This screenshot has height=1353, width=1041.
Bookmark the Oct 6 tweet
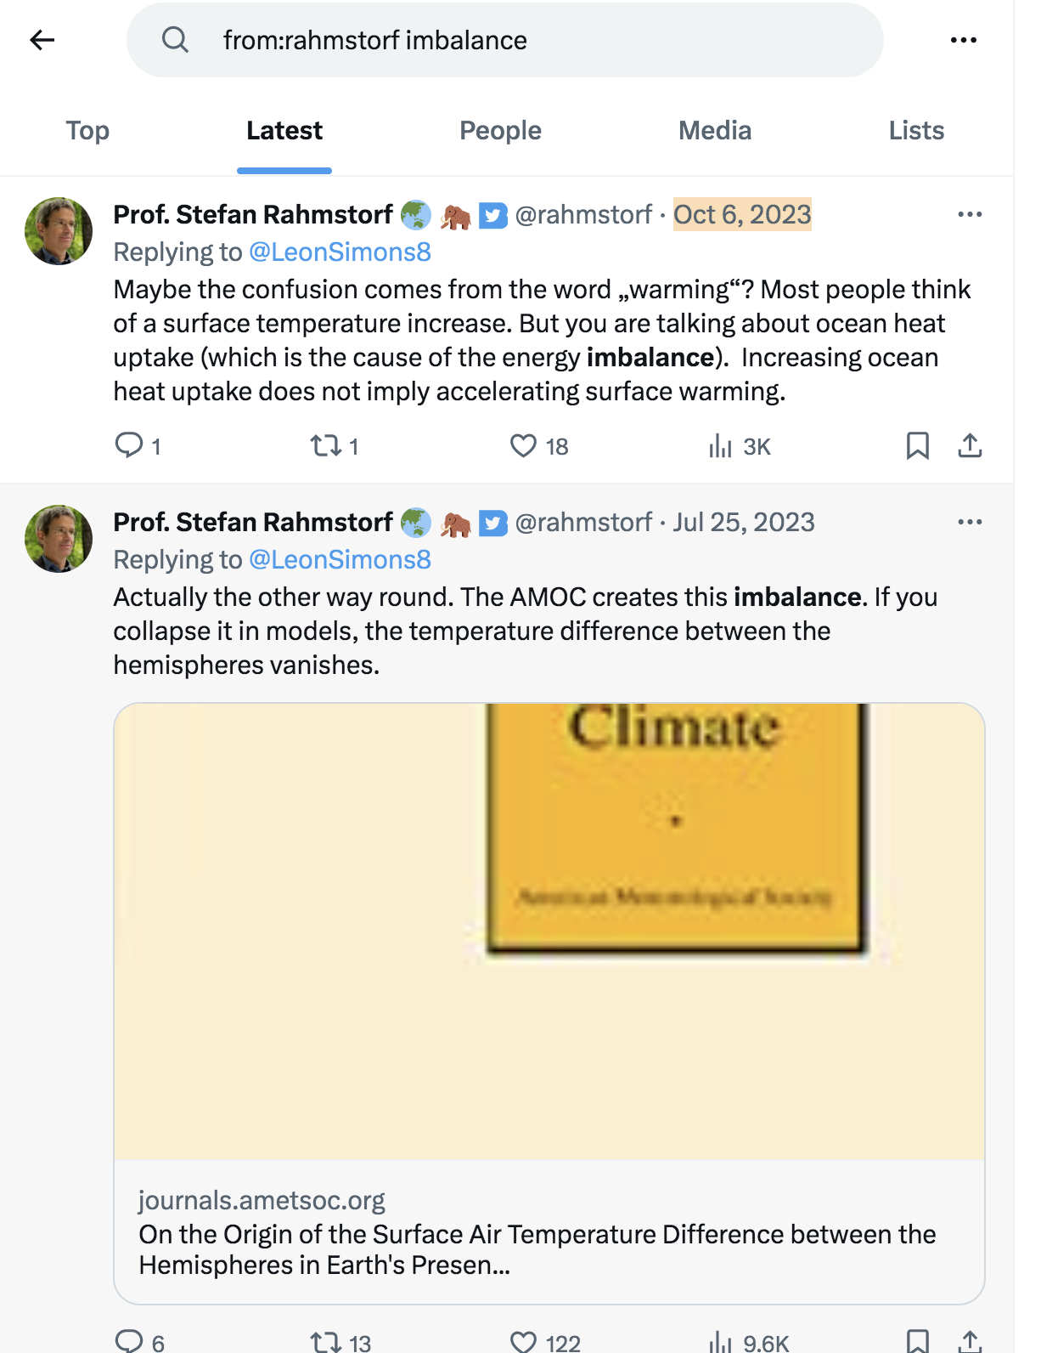[x=918, y=445]
